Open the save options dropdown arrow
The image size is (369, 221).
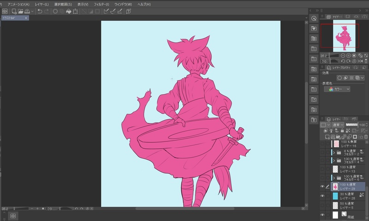(32, 11)
